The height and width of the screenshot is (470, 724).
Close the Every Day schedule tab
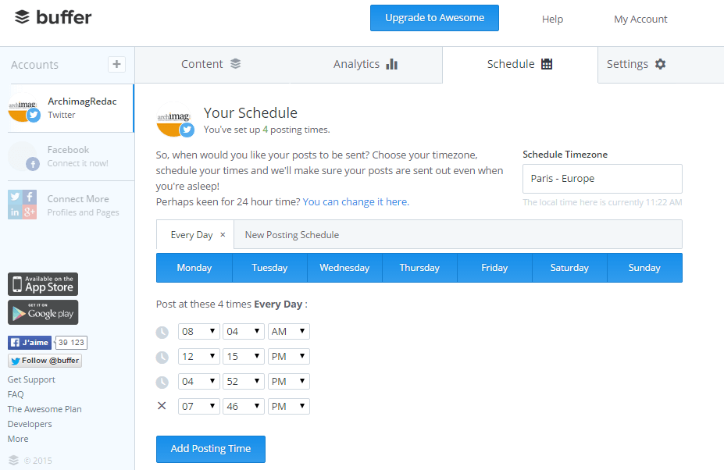pyautogui.click(x=223, y=235)
